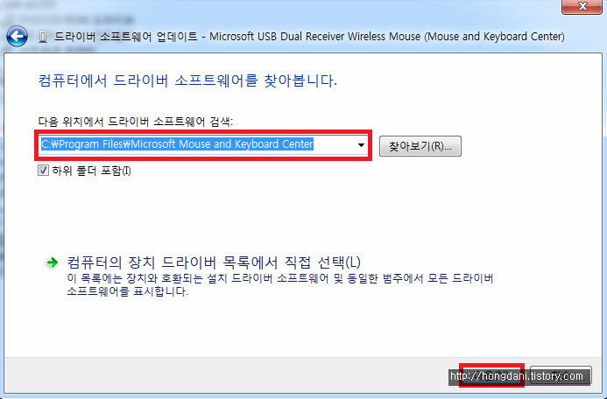Screen dimensions: 607x399
Task: Click the device icon in the title bar
Action: [43, 37]
